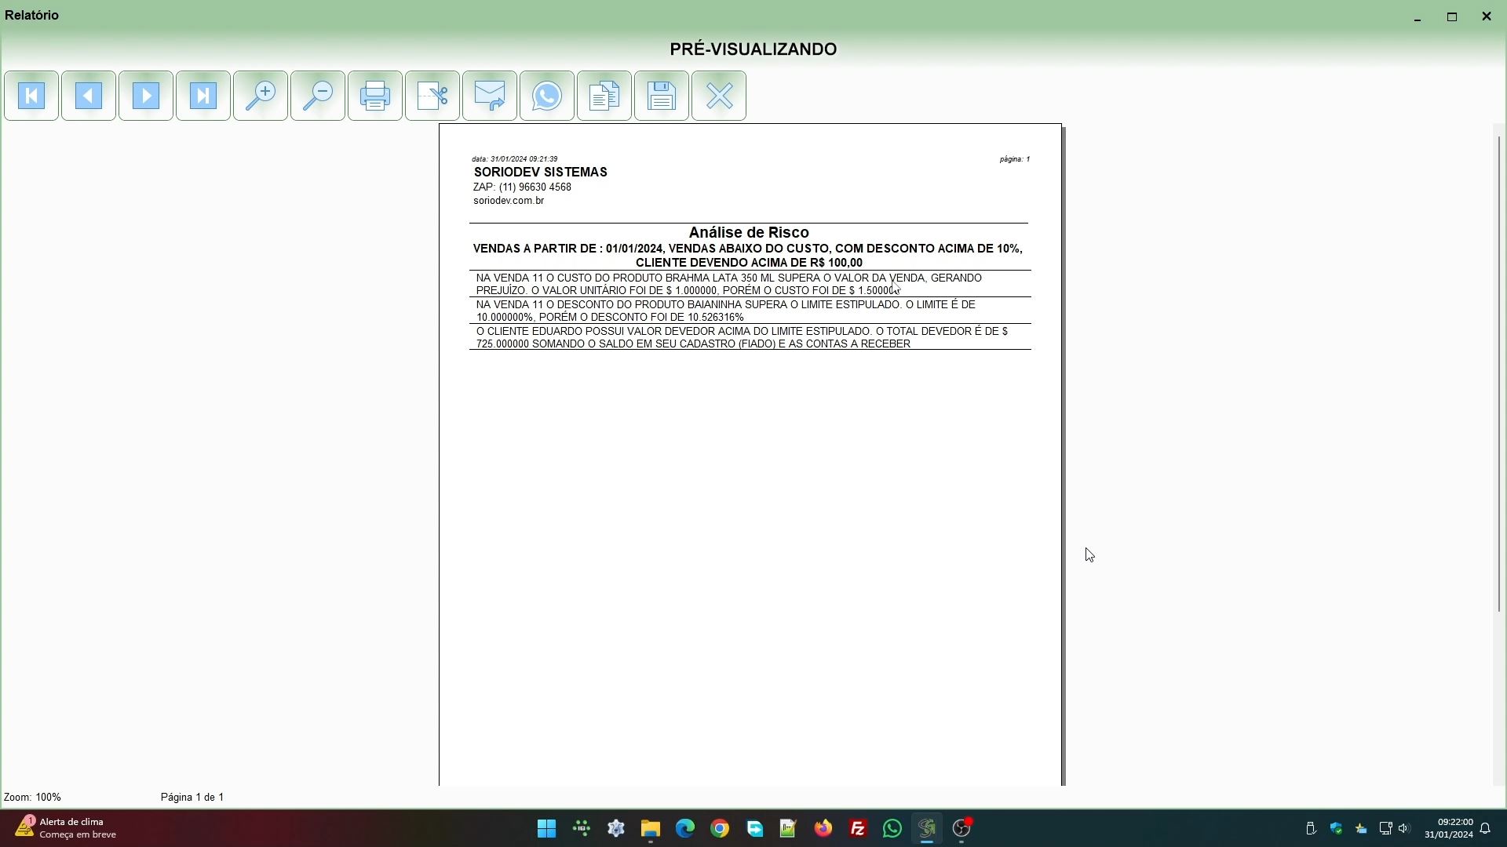Go to previous page arrow button
This screenshot has height=847, width=1507.
click(89, 96)
